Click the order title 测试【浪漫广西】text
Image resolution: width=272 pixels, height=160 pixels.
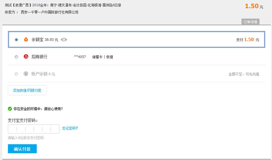[63, 5]
